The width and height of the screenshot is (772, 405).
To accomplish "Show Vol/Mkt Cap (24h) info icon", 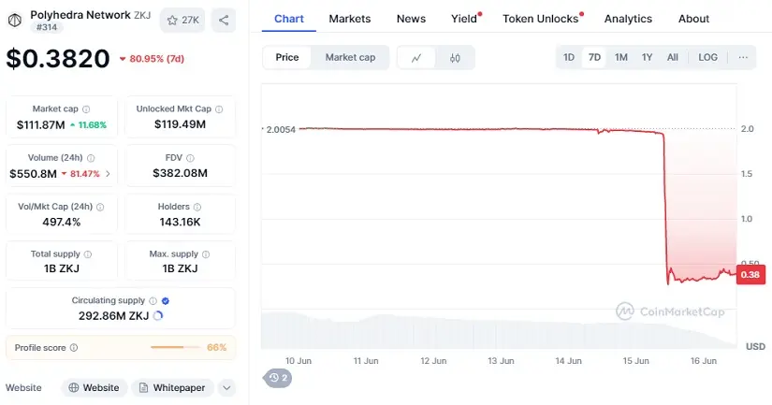I will pyautogui.click(x=100, y=207).
